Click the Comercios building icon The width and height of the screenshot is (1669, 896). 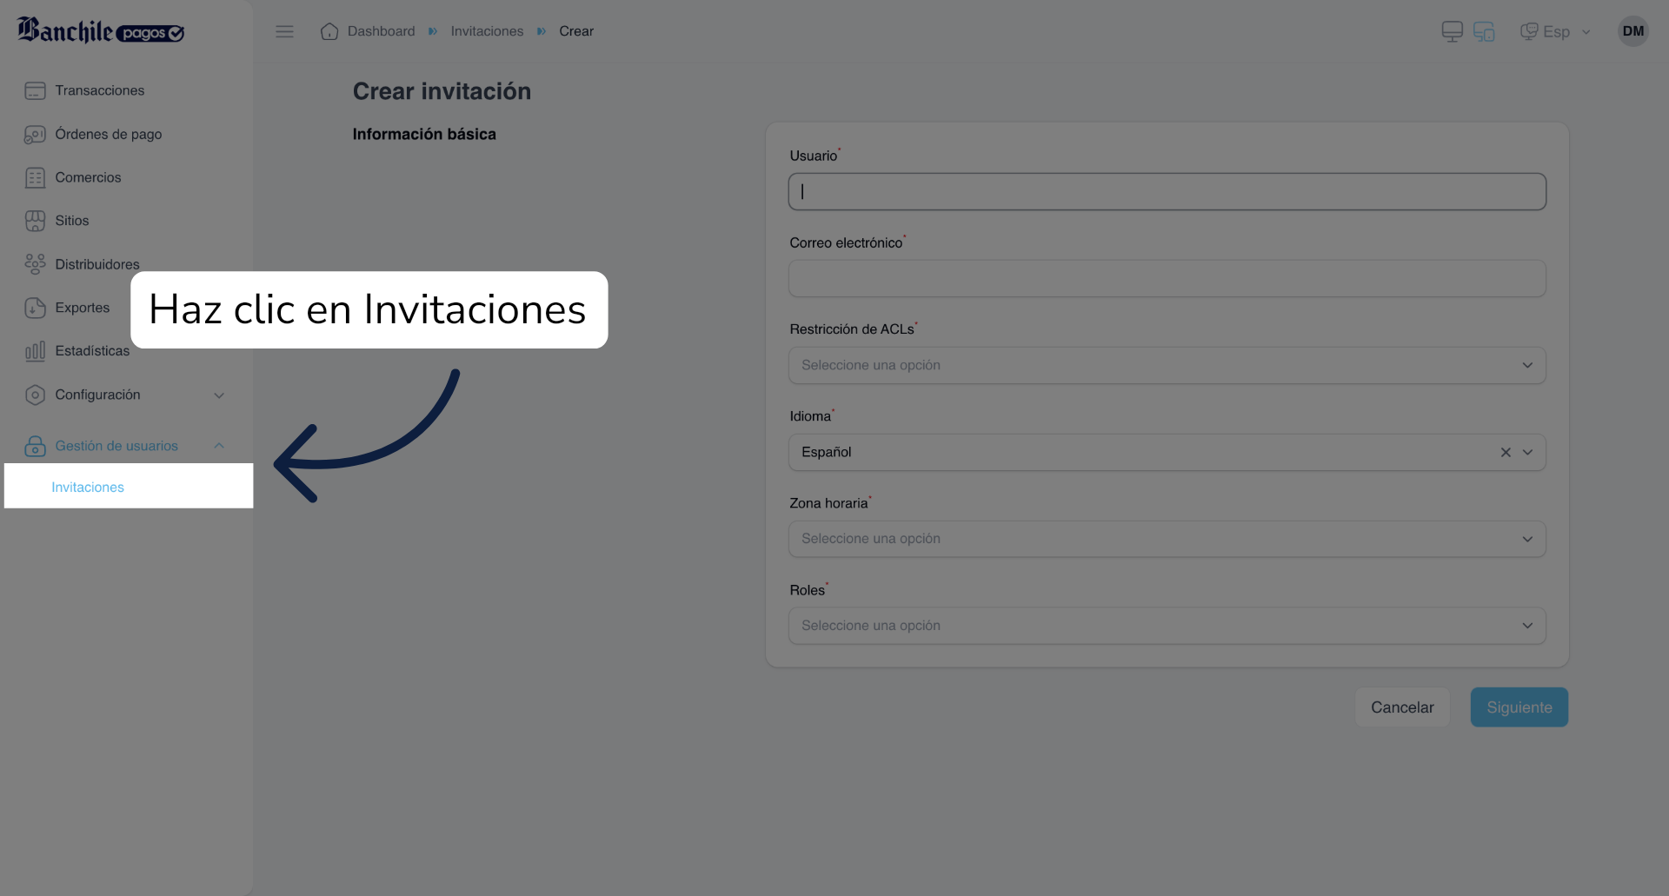pyautogui.click(x=35, y=177)
